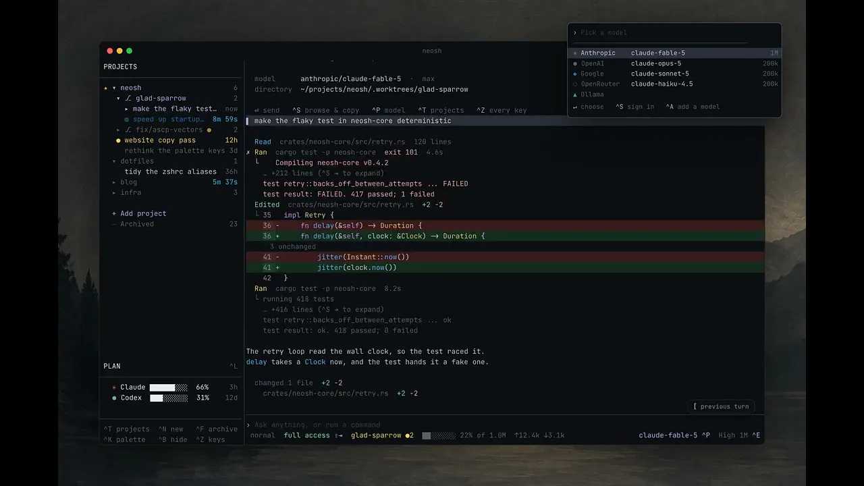Click the Codex provider dot in Plan
The width and height of the screenshot is (864, 486).
pyautogui.click(x=114, y=398)
